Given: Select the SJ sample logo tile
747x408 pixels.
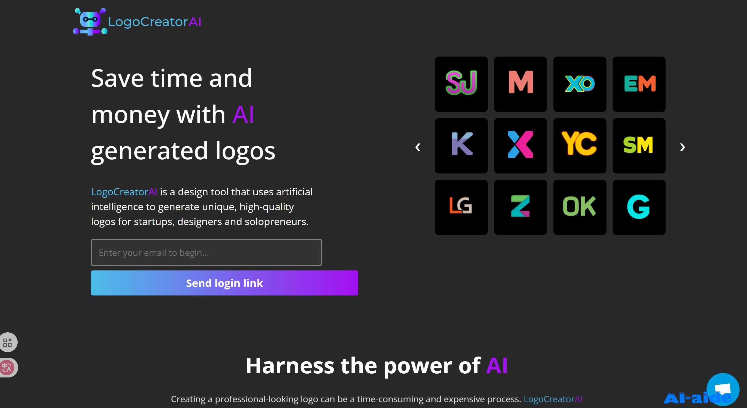Looking at the screenshot, I should [x=461, y=84].
